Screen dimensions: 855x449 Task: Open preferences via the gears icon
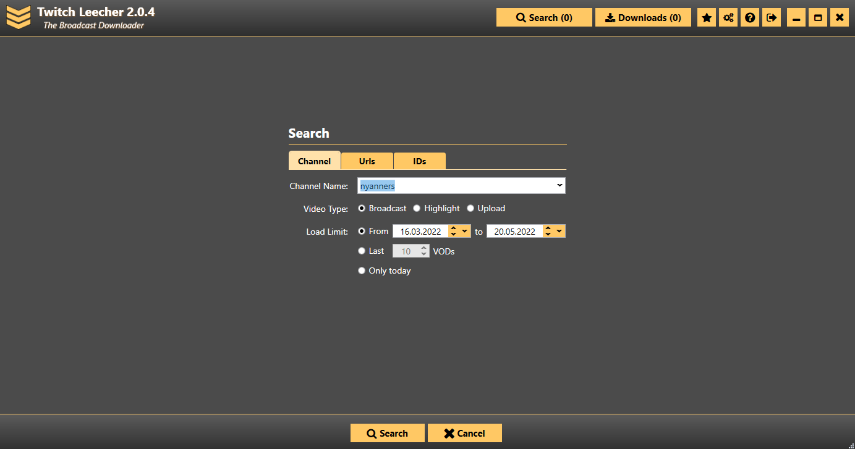(x=728, y=18)
